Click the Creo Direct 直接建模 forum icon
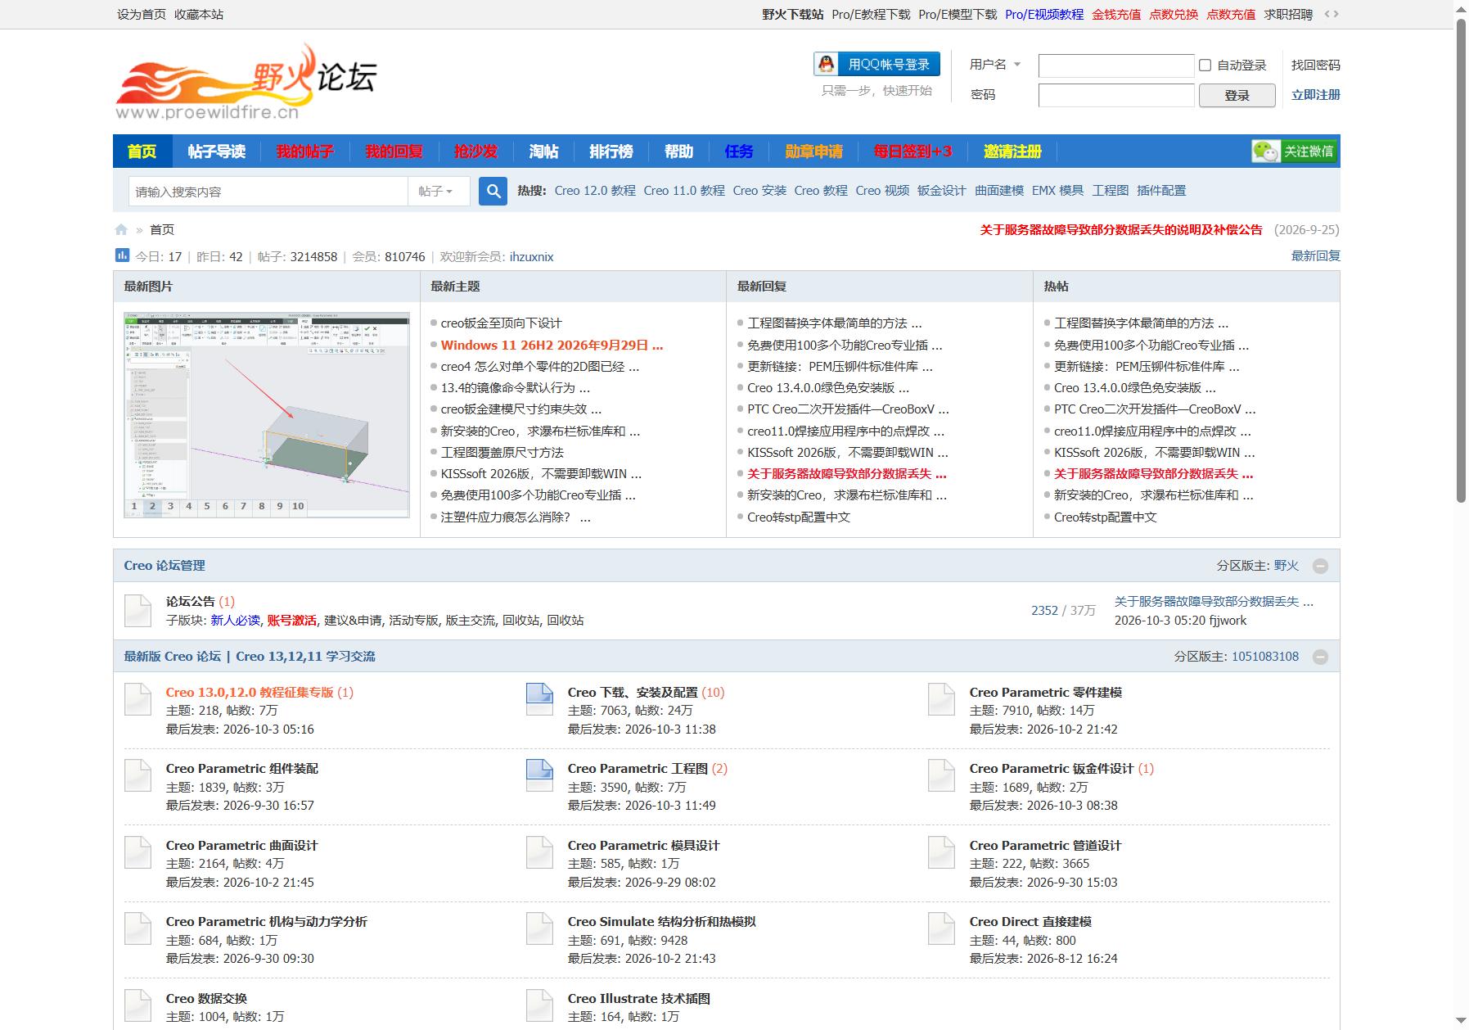 941,928
